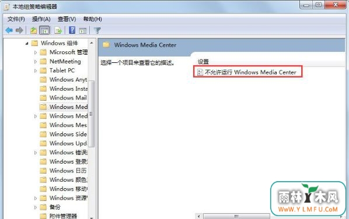Click the NetMeeting folder icon
The image size is (349, 219).
click(43, 61)
